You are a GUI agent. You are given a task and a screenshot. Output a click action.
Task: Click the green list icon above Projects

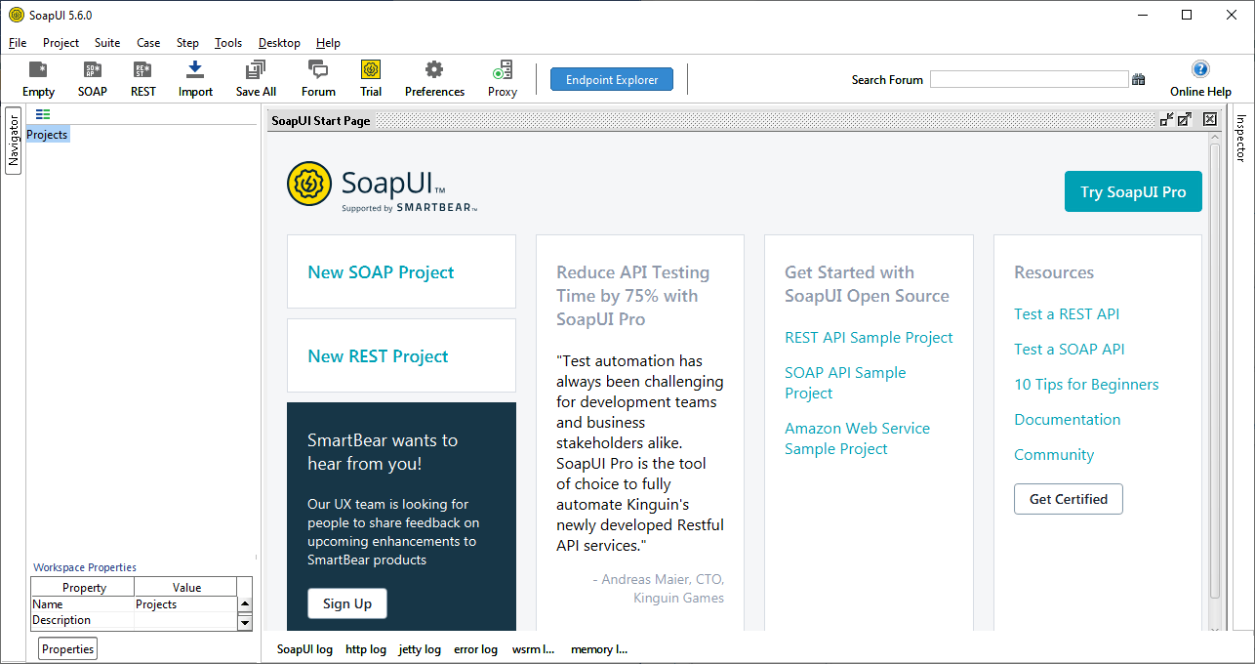[x=43, y=114]
